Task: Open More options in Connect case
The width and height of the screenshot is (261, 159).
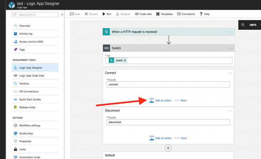Action: [181, 100]
